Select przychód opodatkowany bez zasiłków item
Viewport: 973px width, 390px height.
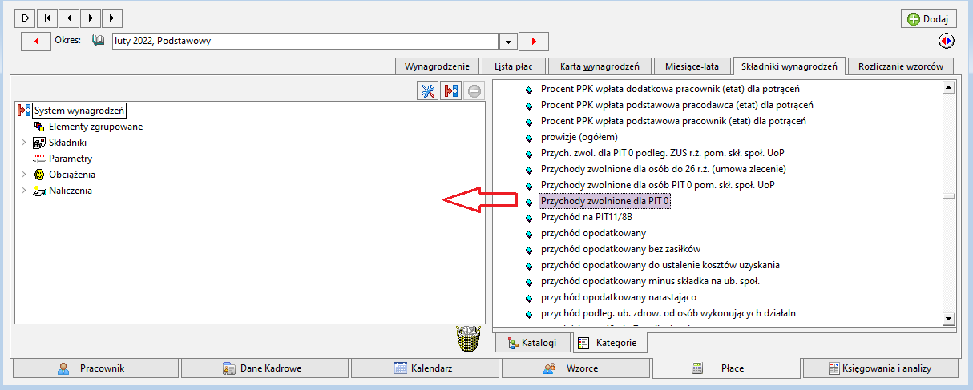620,249
